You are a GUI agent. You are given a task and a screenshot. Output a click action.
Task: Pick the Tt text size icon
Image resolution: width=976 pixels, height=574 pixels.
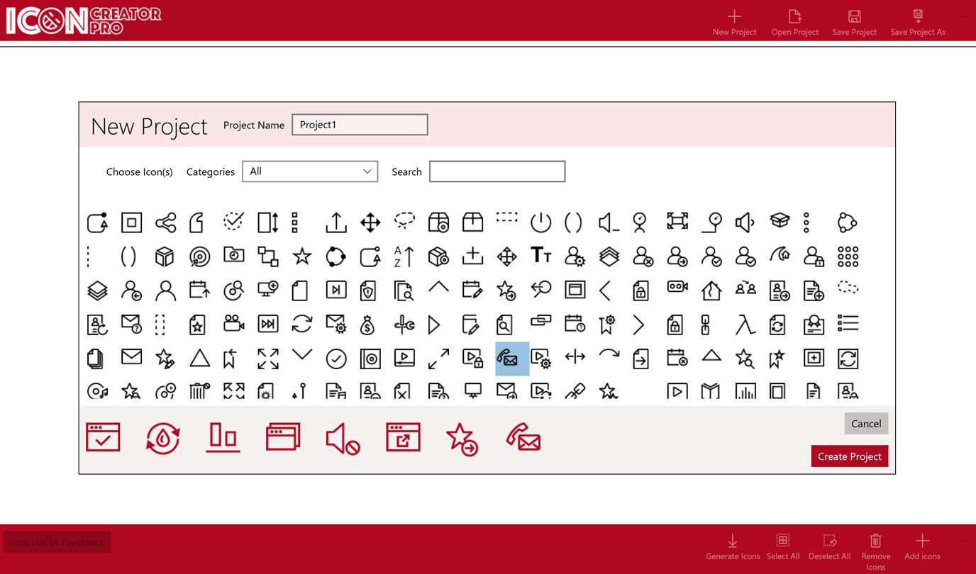click(540, 255)
